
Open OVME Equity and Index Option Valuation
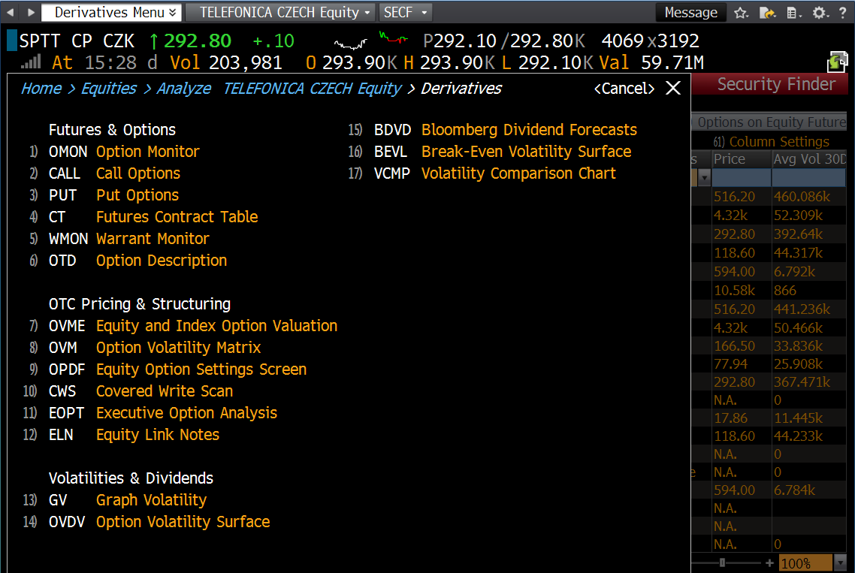(193, 326)
